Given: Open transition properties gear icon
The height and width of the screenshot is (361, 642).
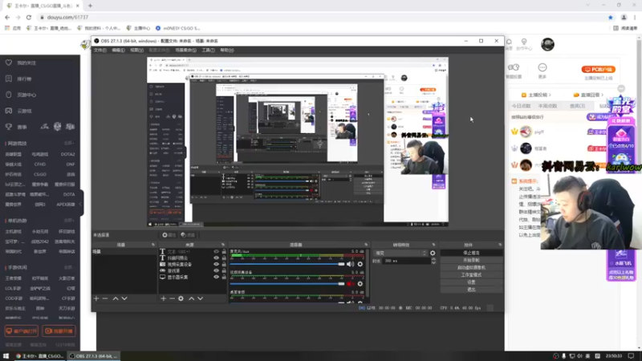Looking at the screenshot, I should coord(433,254).
